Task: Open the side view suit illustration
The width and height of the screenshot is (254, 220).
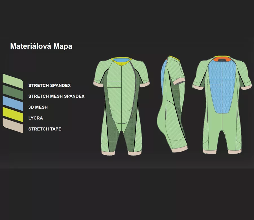Action: [x=172, y=107]
